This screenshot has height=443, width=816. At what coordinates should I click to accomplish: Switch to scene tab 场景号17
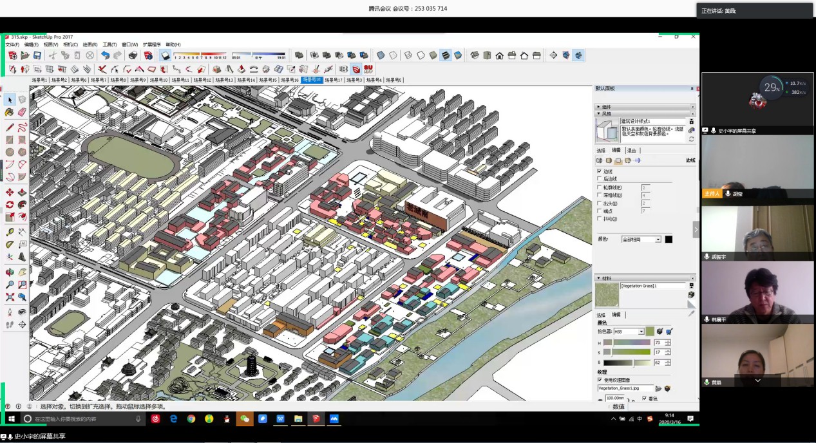pyautogui.click(x=333, y=80)
